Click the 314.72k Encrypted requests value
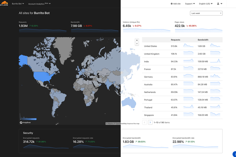 29,142
